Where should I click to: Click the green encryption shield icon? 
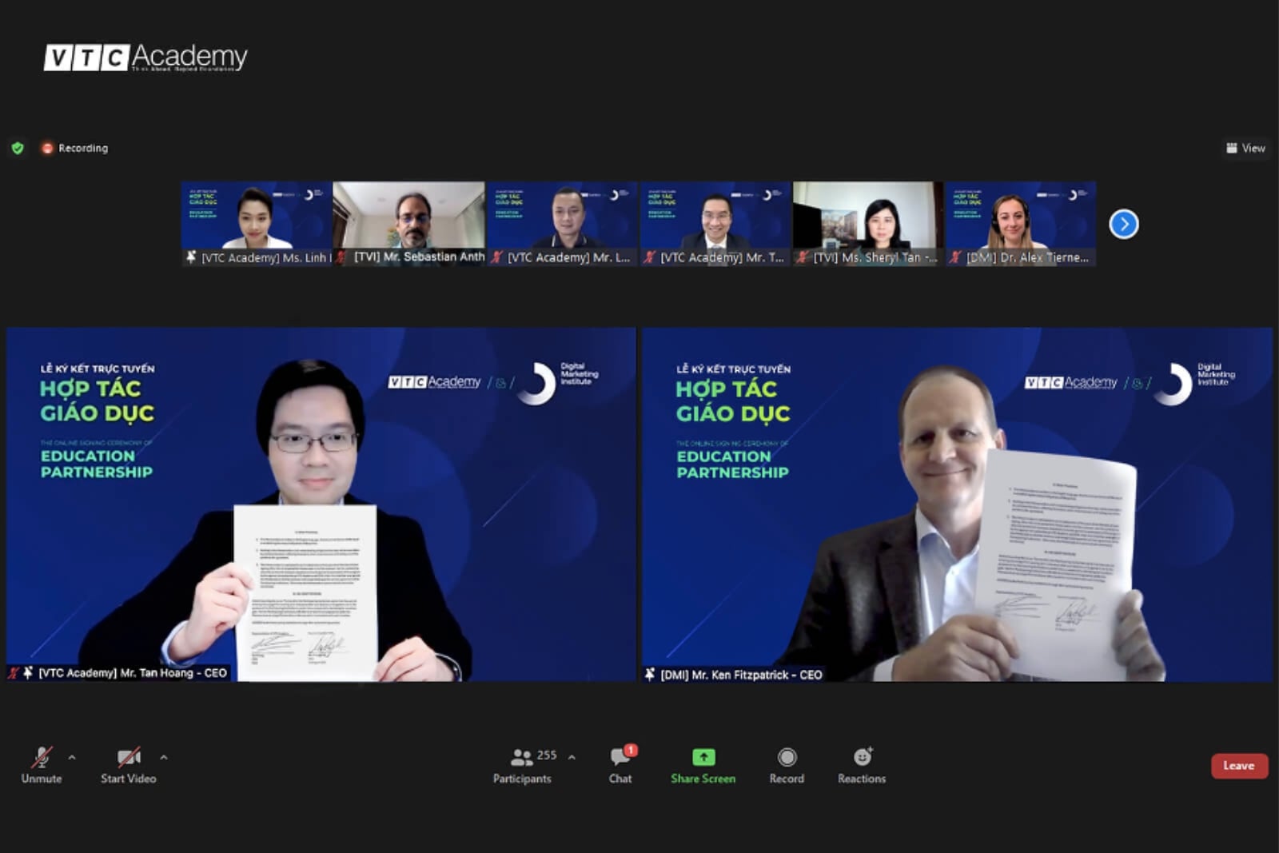pyautogui.click(x=18, y=148)
